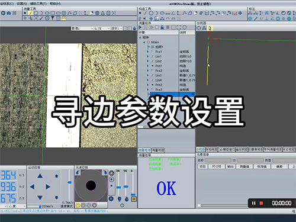Select the Arc tool in measurement tools
296x222 pixels.
41,13
